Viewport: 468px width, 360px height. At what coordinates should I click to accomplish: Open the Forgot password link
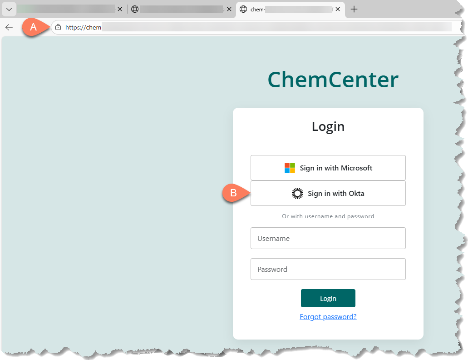tap(328, 317)
